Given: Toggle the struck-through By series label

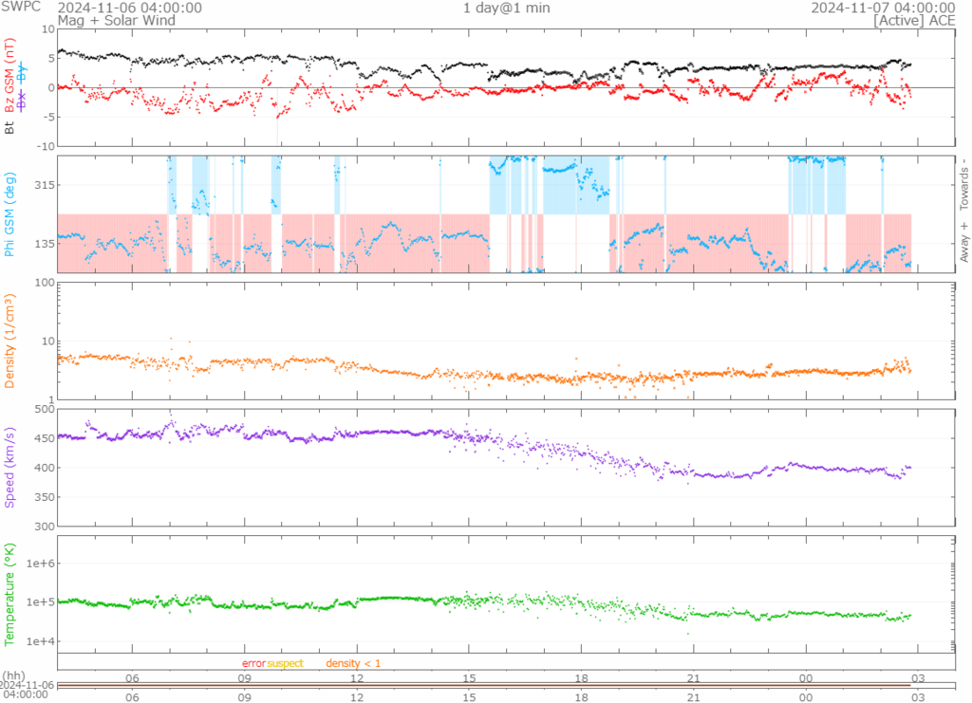Looking at the screenshot, I should pos(23,75).
